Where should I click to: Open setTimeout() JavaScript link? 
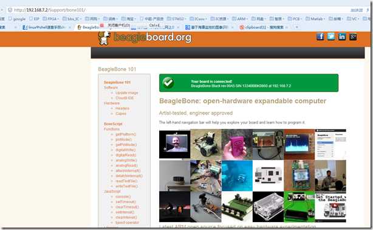[x=126, y=202]
